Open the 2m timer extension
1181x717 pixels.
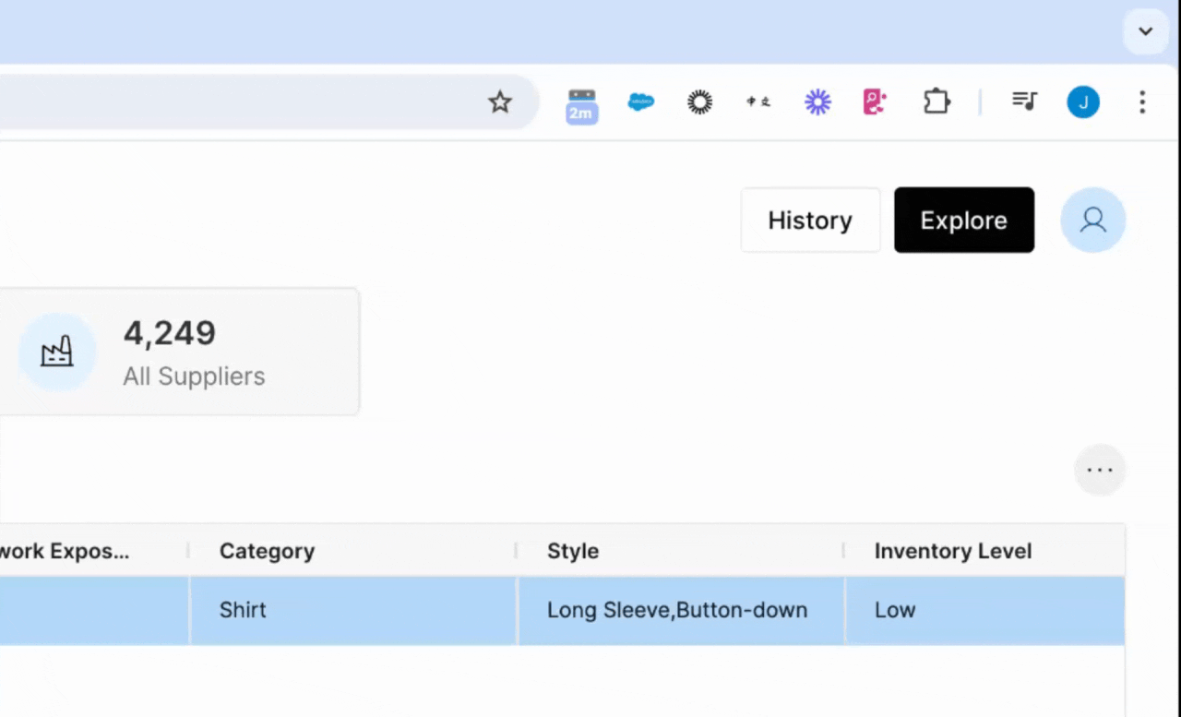(581, 104)
